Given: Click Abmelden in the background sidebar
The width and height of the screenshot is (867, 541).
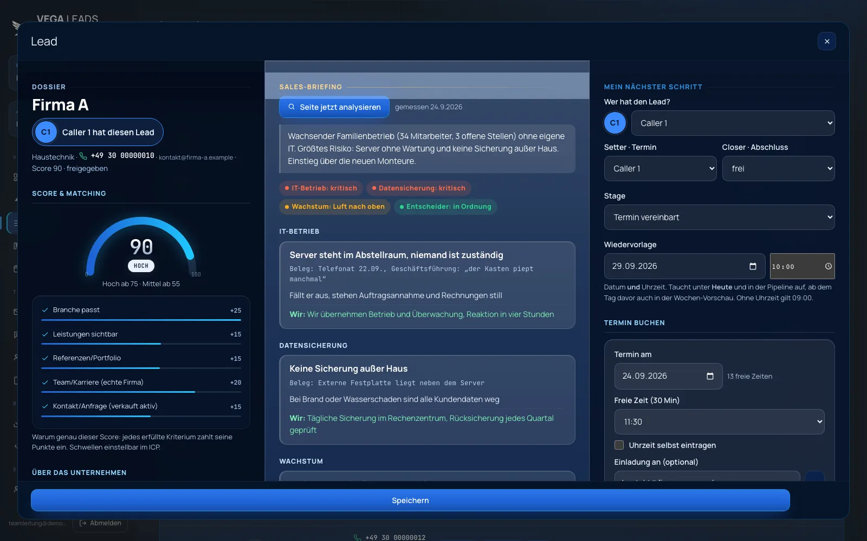Looking at the screenshot, I should click(100, 523).
